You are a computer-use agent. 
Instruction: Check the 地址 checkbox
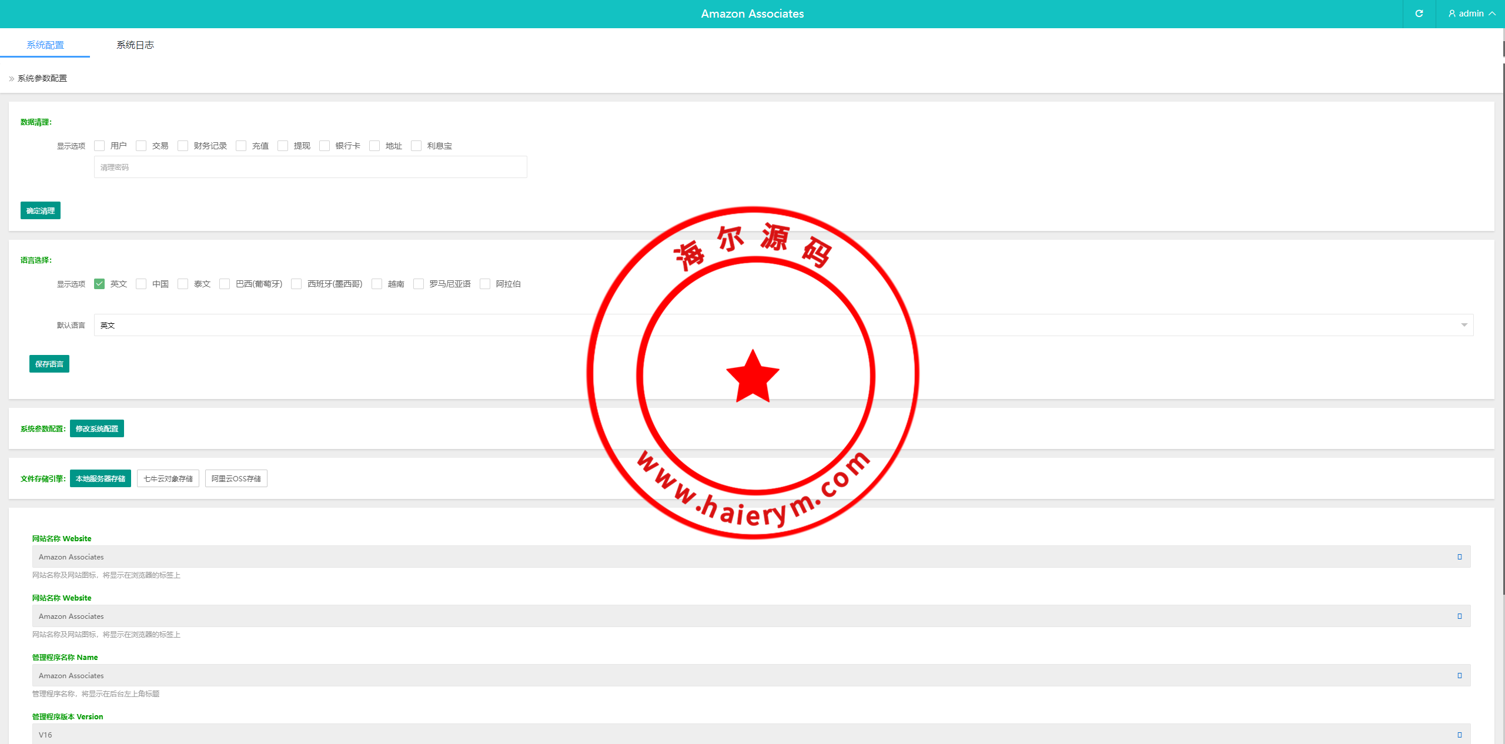[x=374, y=146]
